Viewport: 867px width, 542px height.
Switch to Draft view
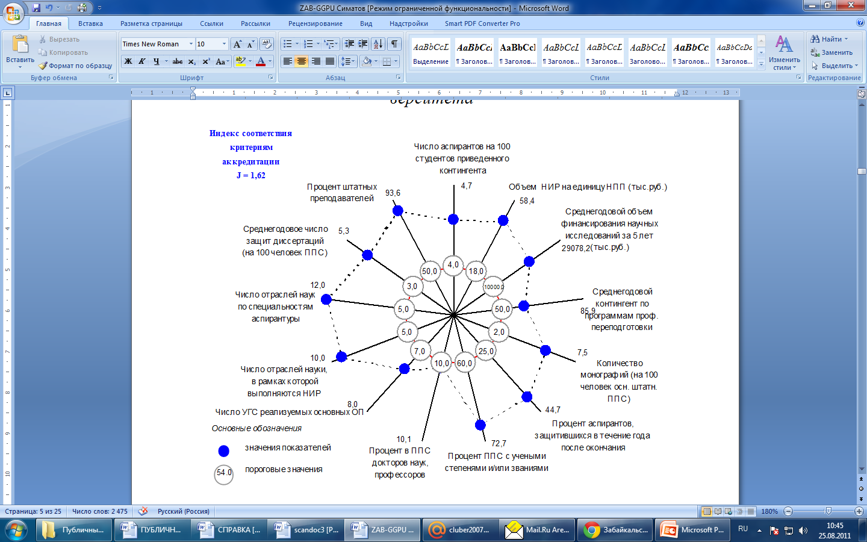tap(751, 511)
